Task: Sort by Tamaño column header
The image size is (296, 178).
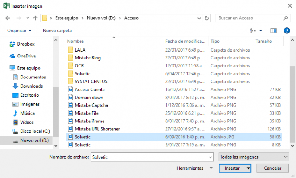Action: (x=264, y=42)
